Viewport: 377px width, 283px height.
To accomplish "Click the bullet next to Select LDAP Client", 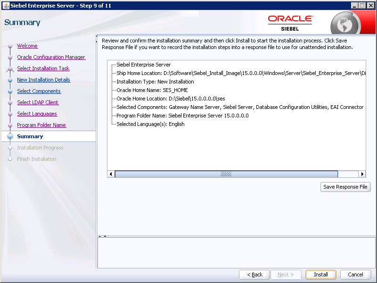I will pyautogui.click(x=10, y=102).
